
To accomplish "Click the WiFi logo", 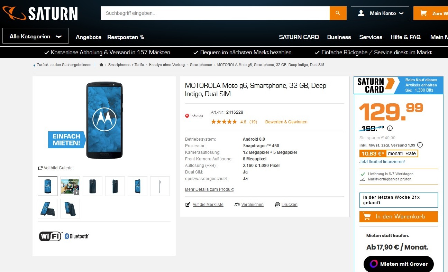I will pyautogui.click(x=51, y=236).
